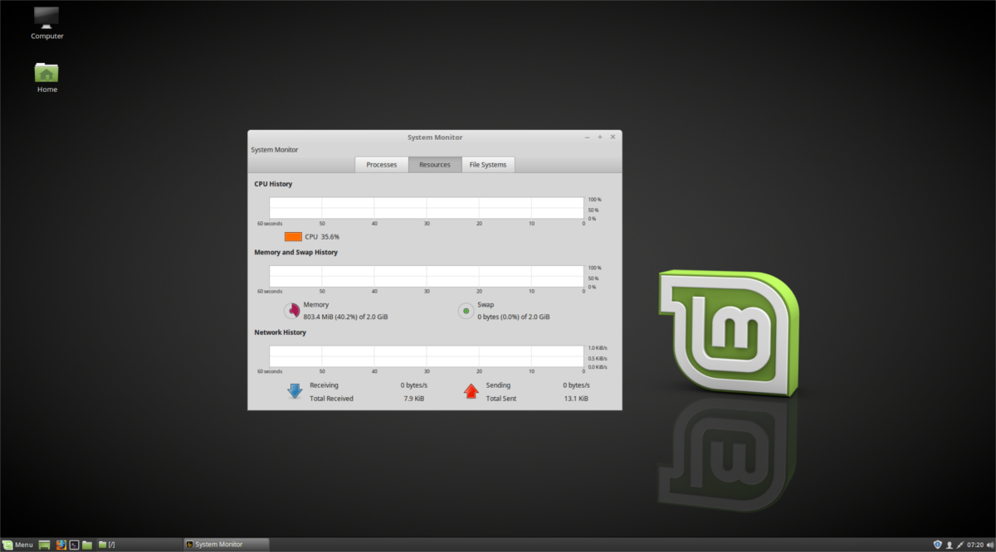The width and height of the screenshot is (996, 552).
Task: Click the 0 bytes swap usage text
Action: coord(514,317)
